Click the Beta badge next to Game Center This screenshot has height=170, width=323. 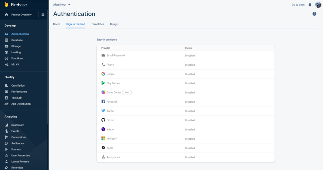point(127,93)
